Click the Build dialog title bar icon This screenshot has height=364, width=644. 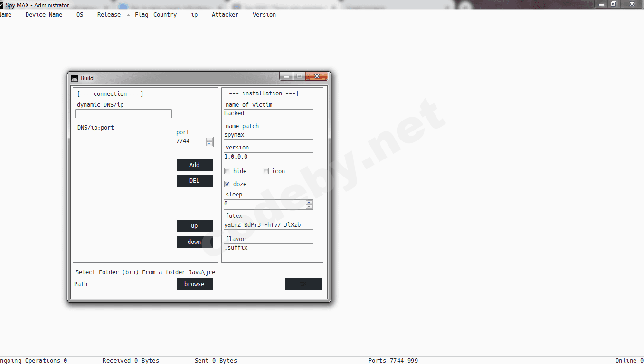pyautogui.click(x=75, y=78)
